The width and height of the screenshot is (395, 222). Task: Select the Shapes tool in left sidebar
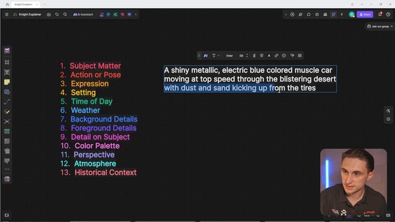[x=7, y=92]
